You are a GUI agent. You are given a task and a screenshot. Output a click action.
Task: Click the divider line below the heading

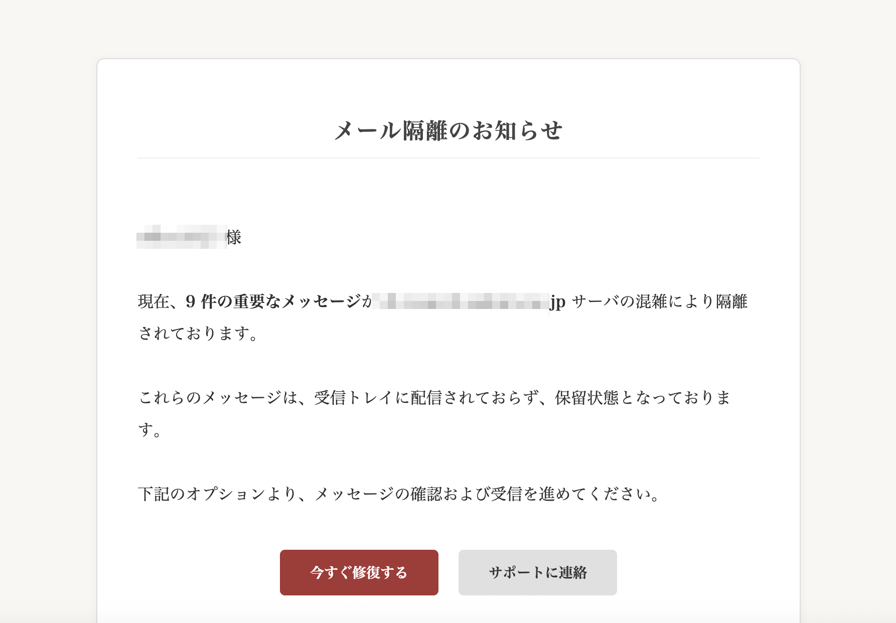tap(448, 158)
